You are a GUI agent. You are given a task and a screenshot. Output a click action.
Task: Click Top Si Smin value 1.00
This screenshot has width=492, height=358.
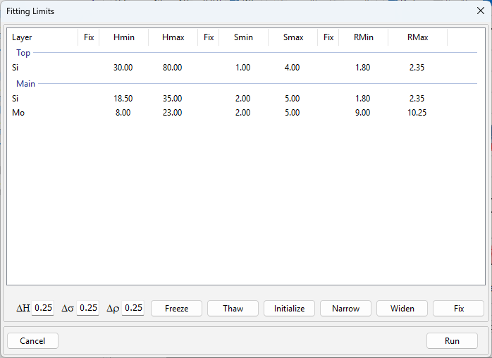pos(243,68)
